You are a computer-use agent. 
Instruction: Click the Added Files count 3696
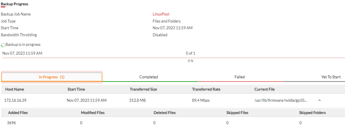tap(11, 123)
